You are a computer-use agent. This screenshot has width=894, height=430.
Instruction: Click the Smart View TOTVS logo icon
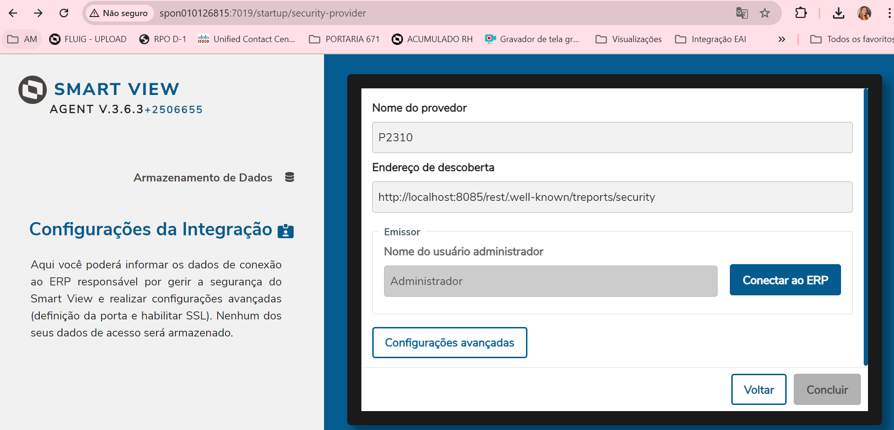[x=33, y=90]
